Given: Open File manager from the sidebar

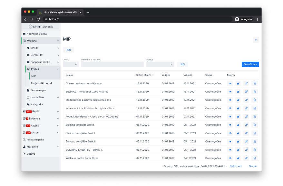Looking at the screenshot, I should 38,90.
